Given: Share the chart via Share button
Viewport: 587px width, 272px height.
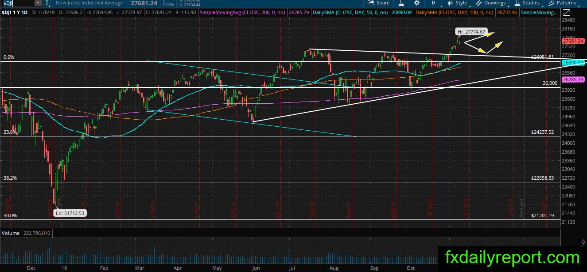Looking at the screenshot, I should pos(378,3).
